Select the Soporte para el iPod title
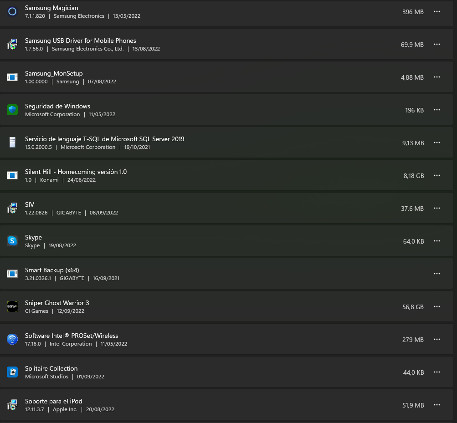Screen dimensions: 457x423 (54, 402)
